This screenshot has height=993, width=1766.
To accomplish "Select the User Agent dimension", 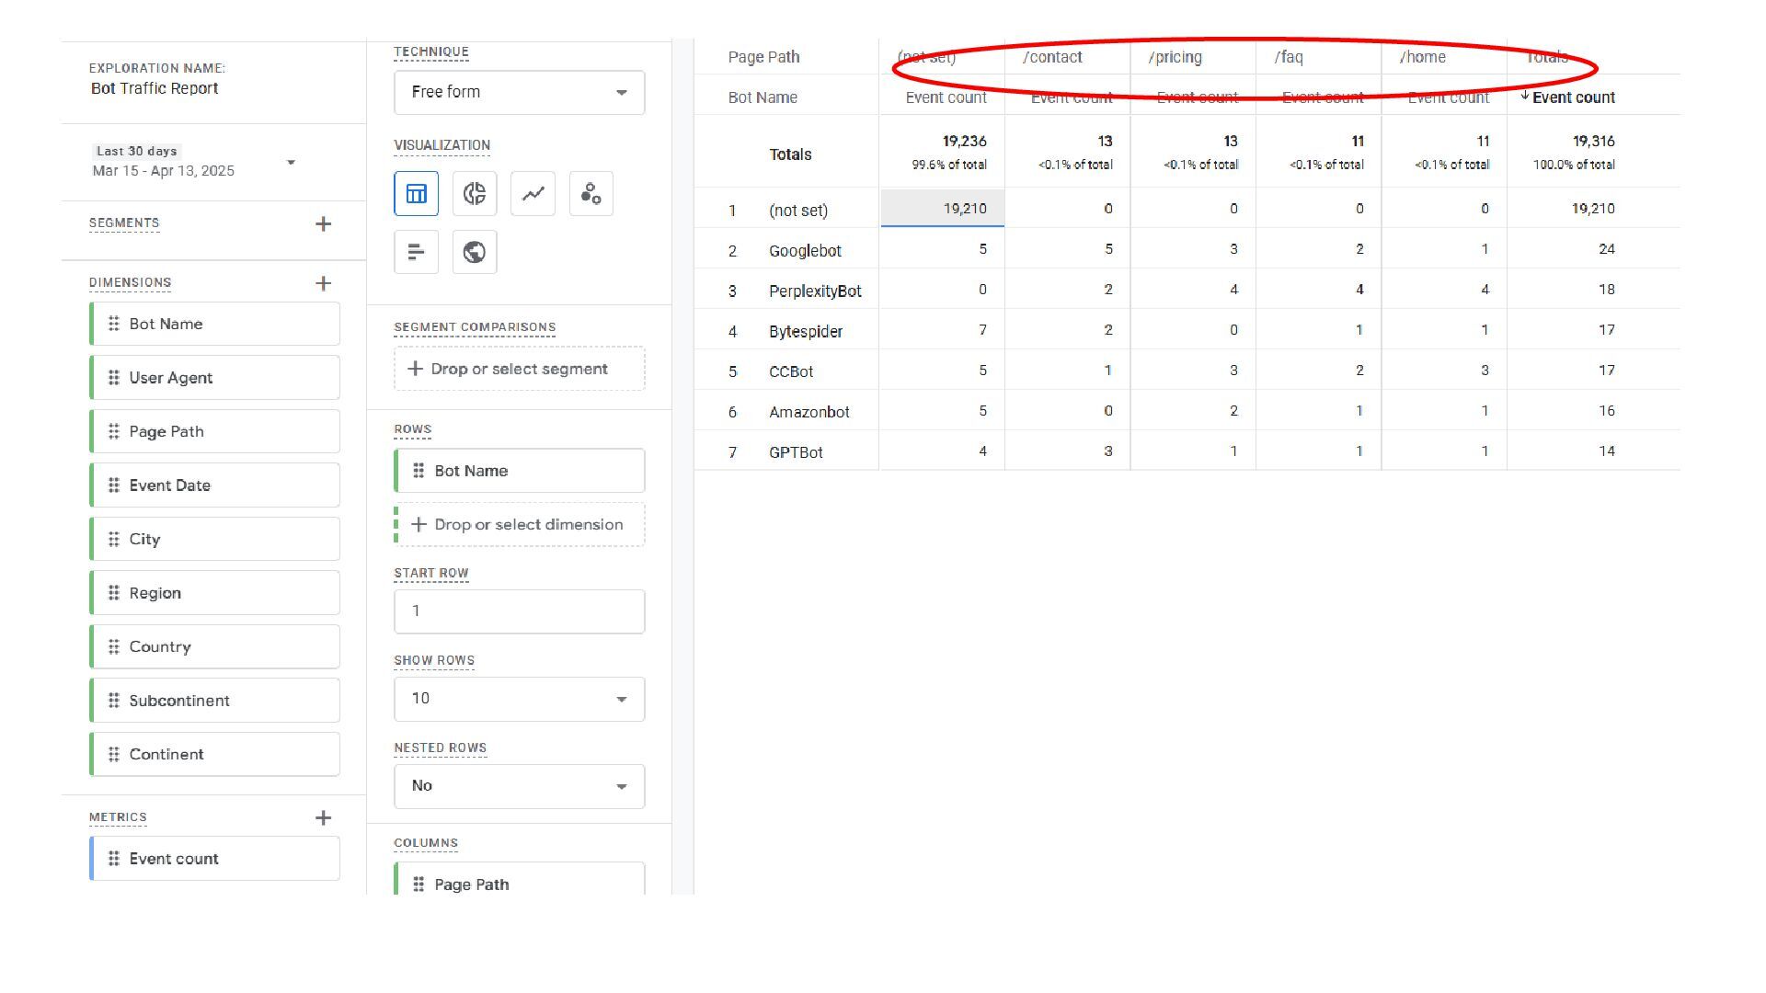I will pyautogui.click(x=214, y=378).
